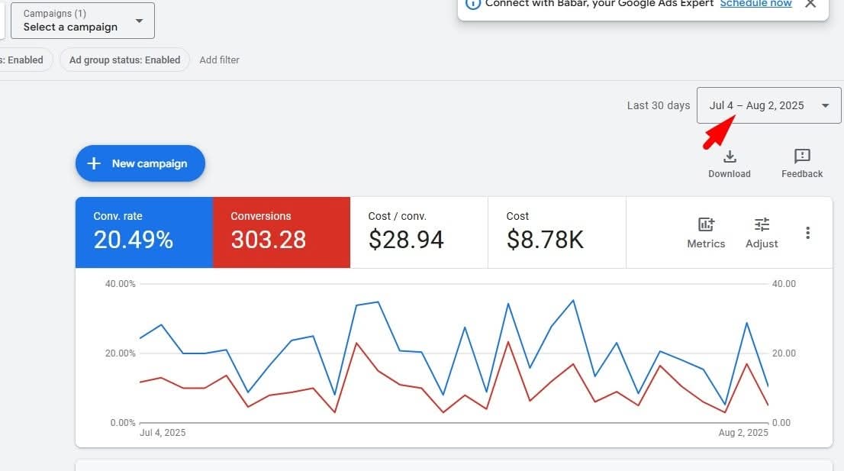Follow the Schedule now link

click(x=755, y=4)
